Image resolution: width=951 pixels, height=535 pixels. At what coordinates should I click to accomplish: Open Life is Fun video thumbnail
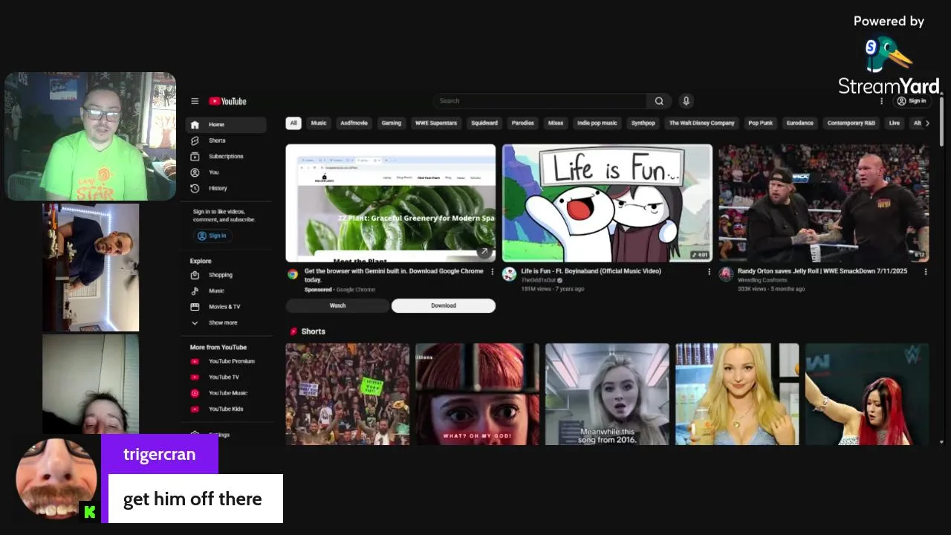(x=607, y=203)
